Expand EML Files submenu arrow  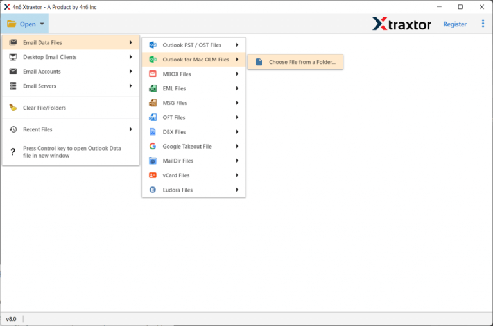click(x=237, y=88)
